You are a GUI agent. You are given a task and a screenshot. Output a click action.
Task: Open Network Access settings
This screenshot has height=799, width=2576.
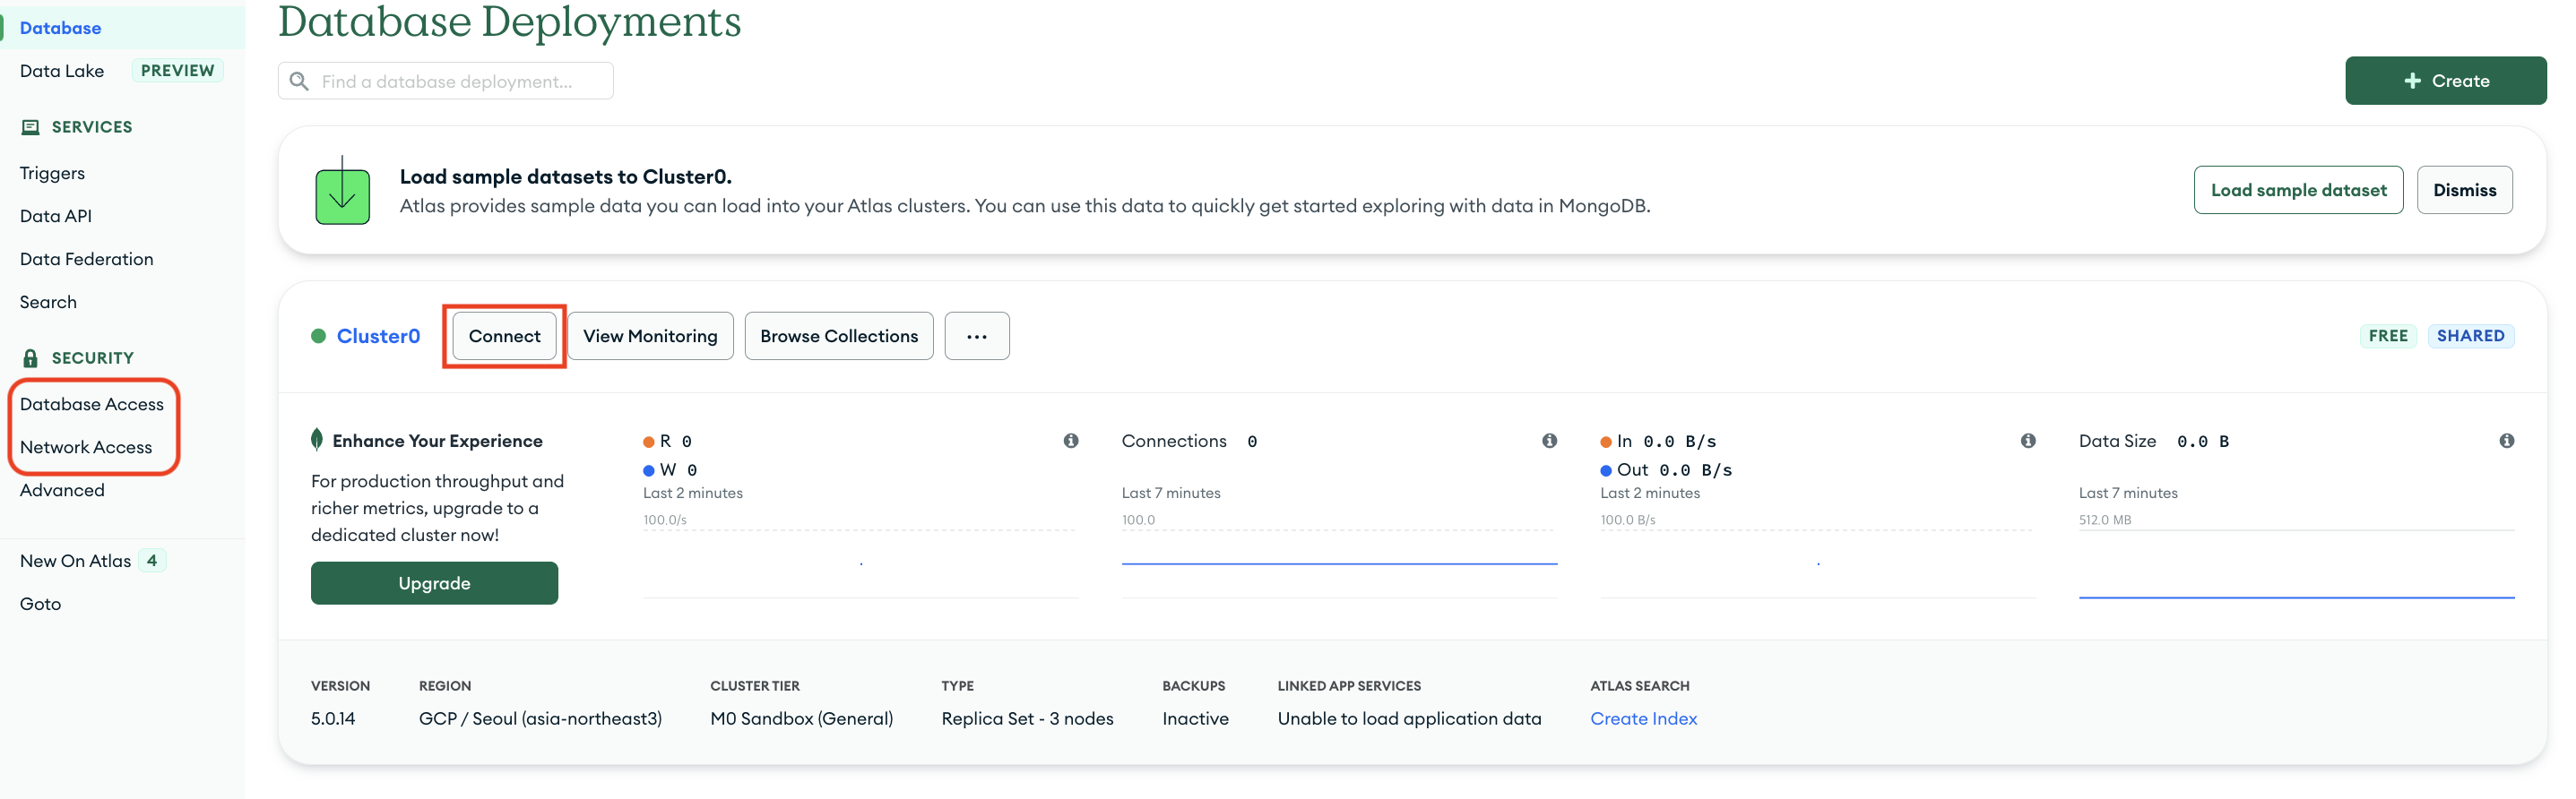(86, 446)
